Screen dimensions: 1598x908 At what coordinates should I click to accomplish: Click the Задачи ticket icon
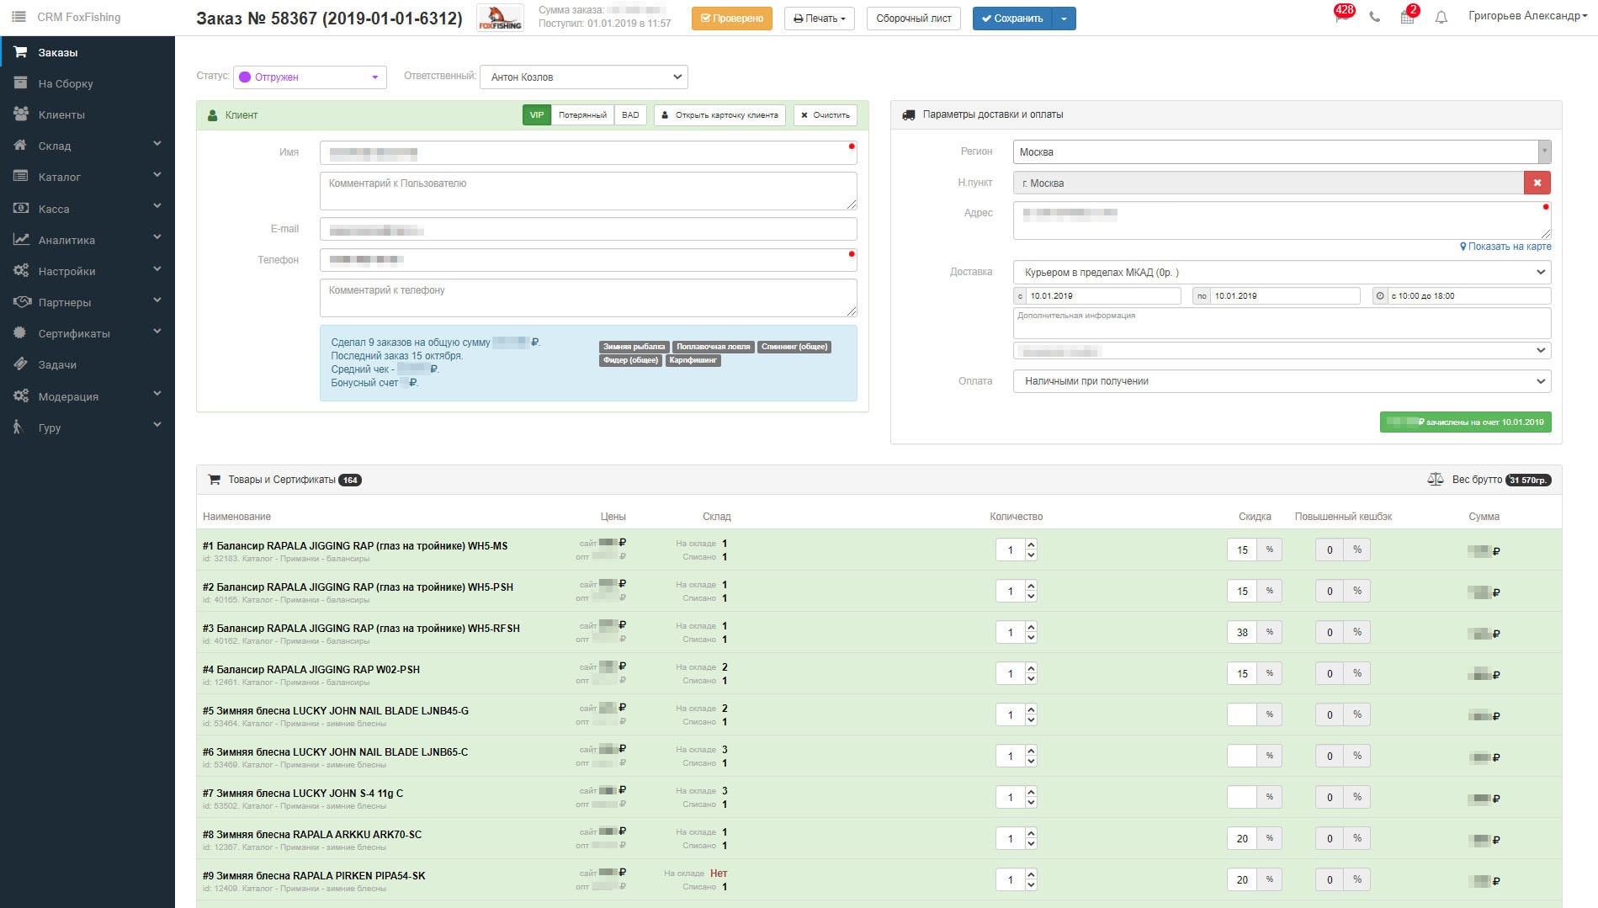pyautogui.click(x=20, y=364)
